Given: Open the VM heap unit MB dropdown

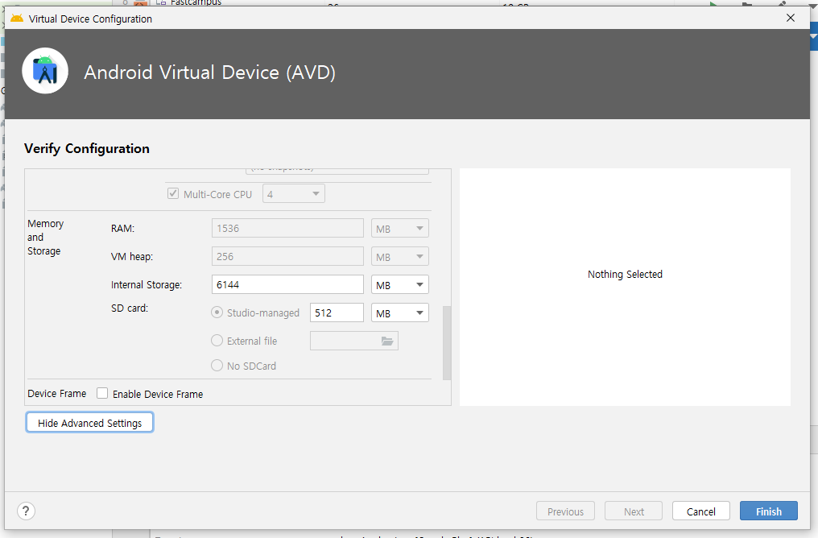Looking at the screenshot, I should 400,257.
